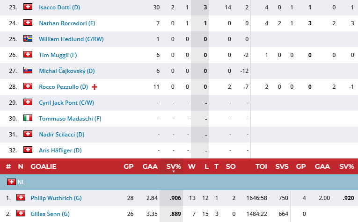Viewport: 358px width, 222px height.
Task: Click the Swiss flag in the NL league row
Action: click(x=11, y=181)
